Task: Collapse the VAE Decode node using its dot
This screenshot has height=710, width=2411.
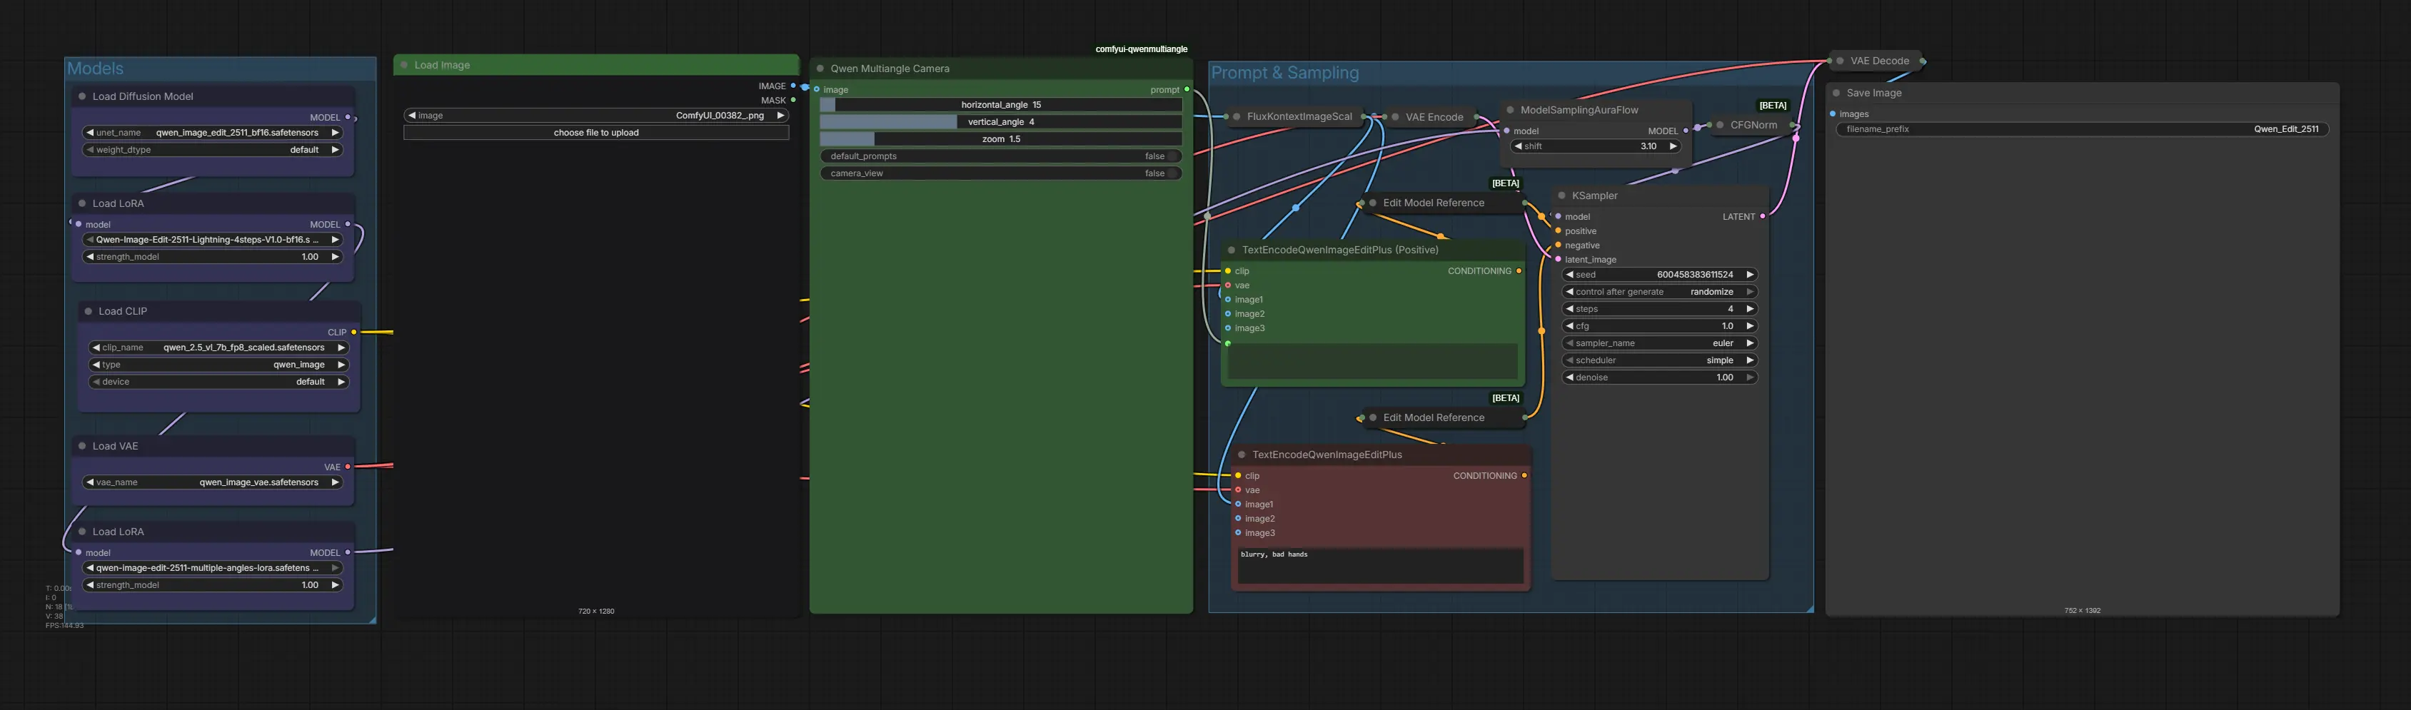Action: click(x=1840, y=61)
